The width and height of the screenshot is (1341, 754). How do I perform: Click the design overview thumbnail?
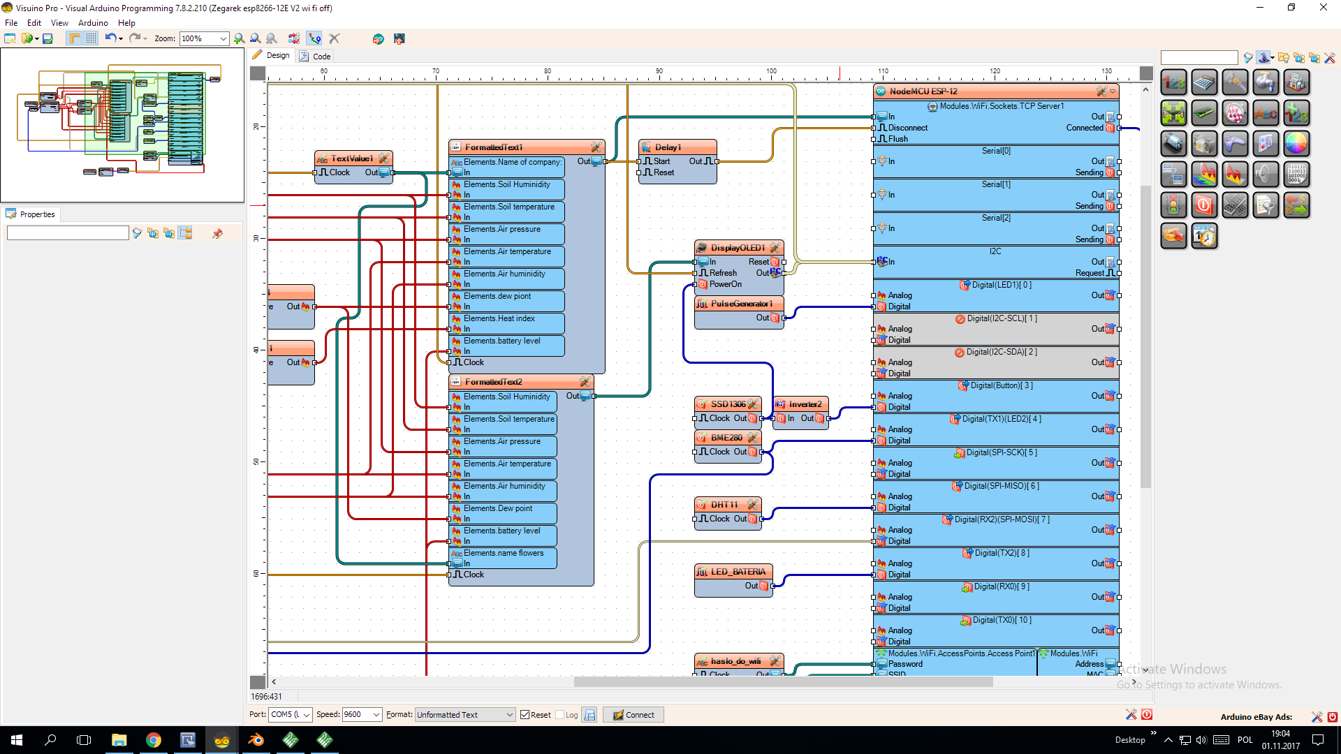pos(122,126)
